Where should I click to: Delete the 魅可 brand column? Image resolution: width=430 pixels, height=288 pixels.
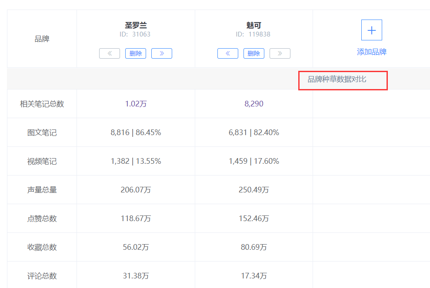click(253, 53)
